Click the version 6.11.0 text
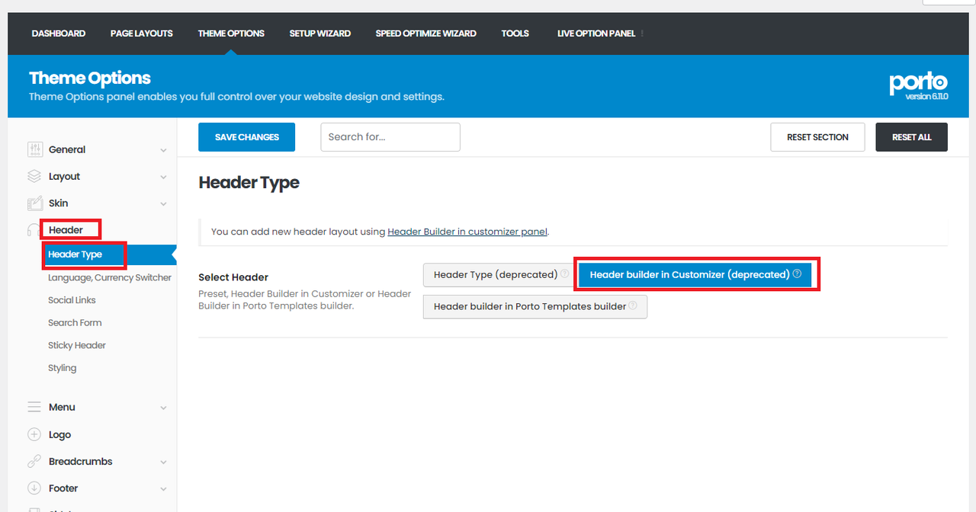This screenshot has width=976, height=512. point(926,97)
